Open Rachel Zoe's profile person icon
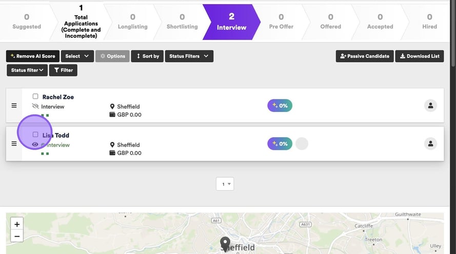The height and width of the screenshot is (254, 456). coord(430,105)
